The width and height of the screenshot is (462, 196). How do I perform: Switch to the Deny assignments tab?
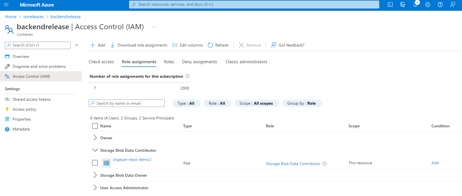click(x=199, y=62)
